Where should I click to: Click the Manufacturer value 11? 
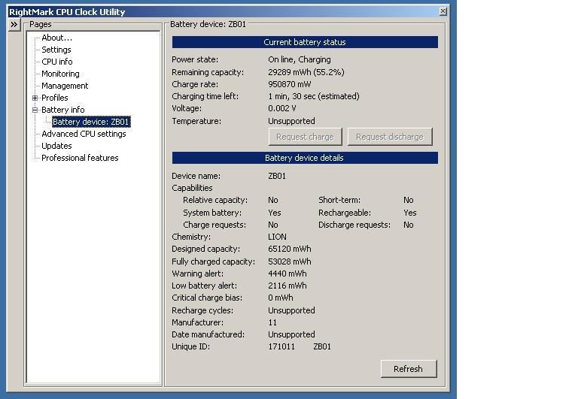point(272,323)
